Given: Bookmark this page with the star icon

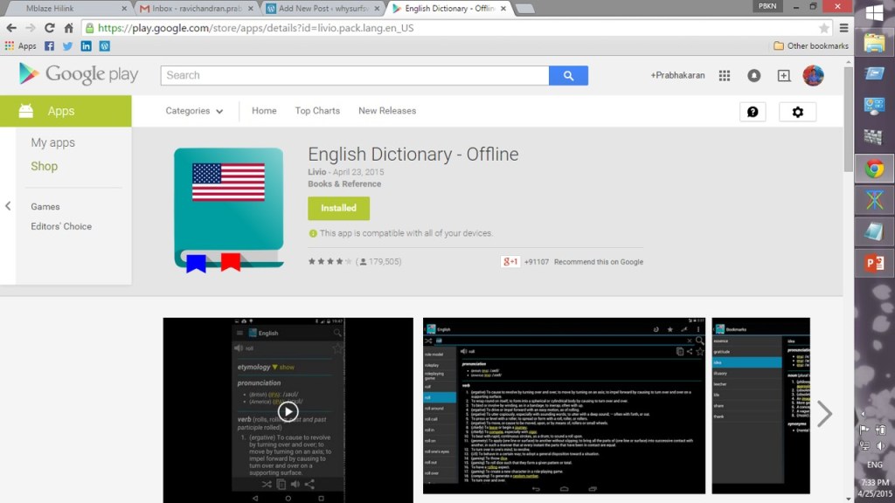Looking at the screenshot, I should point(824,28).
